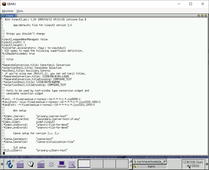Open the first drawer icon next to the foot menu

click(x=20, y=164)
